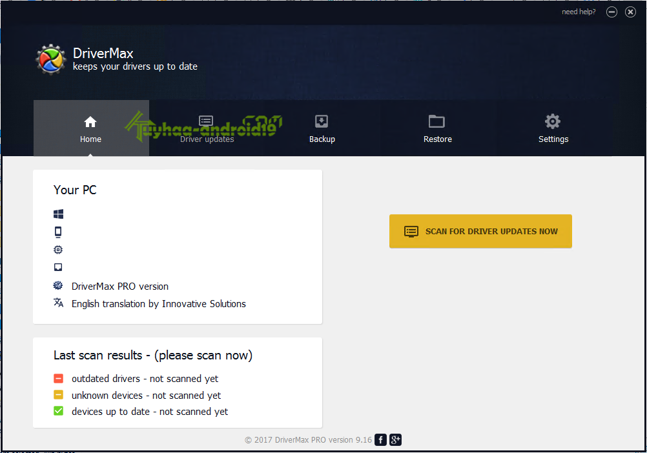The image size is (647, 453).
Task: Click the copyright DriverMax version 9.16 text
Action: (308, 440)
